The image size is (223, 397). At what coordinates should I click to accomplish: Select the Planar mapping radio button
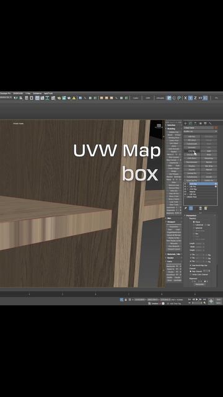(194, 222)
